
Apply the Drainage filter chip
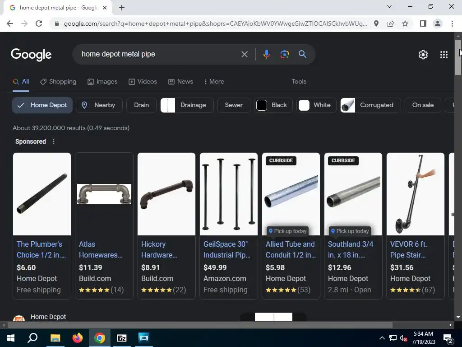pos(187,105)
